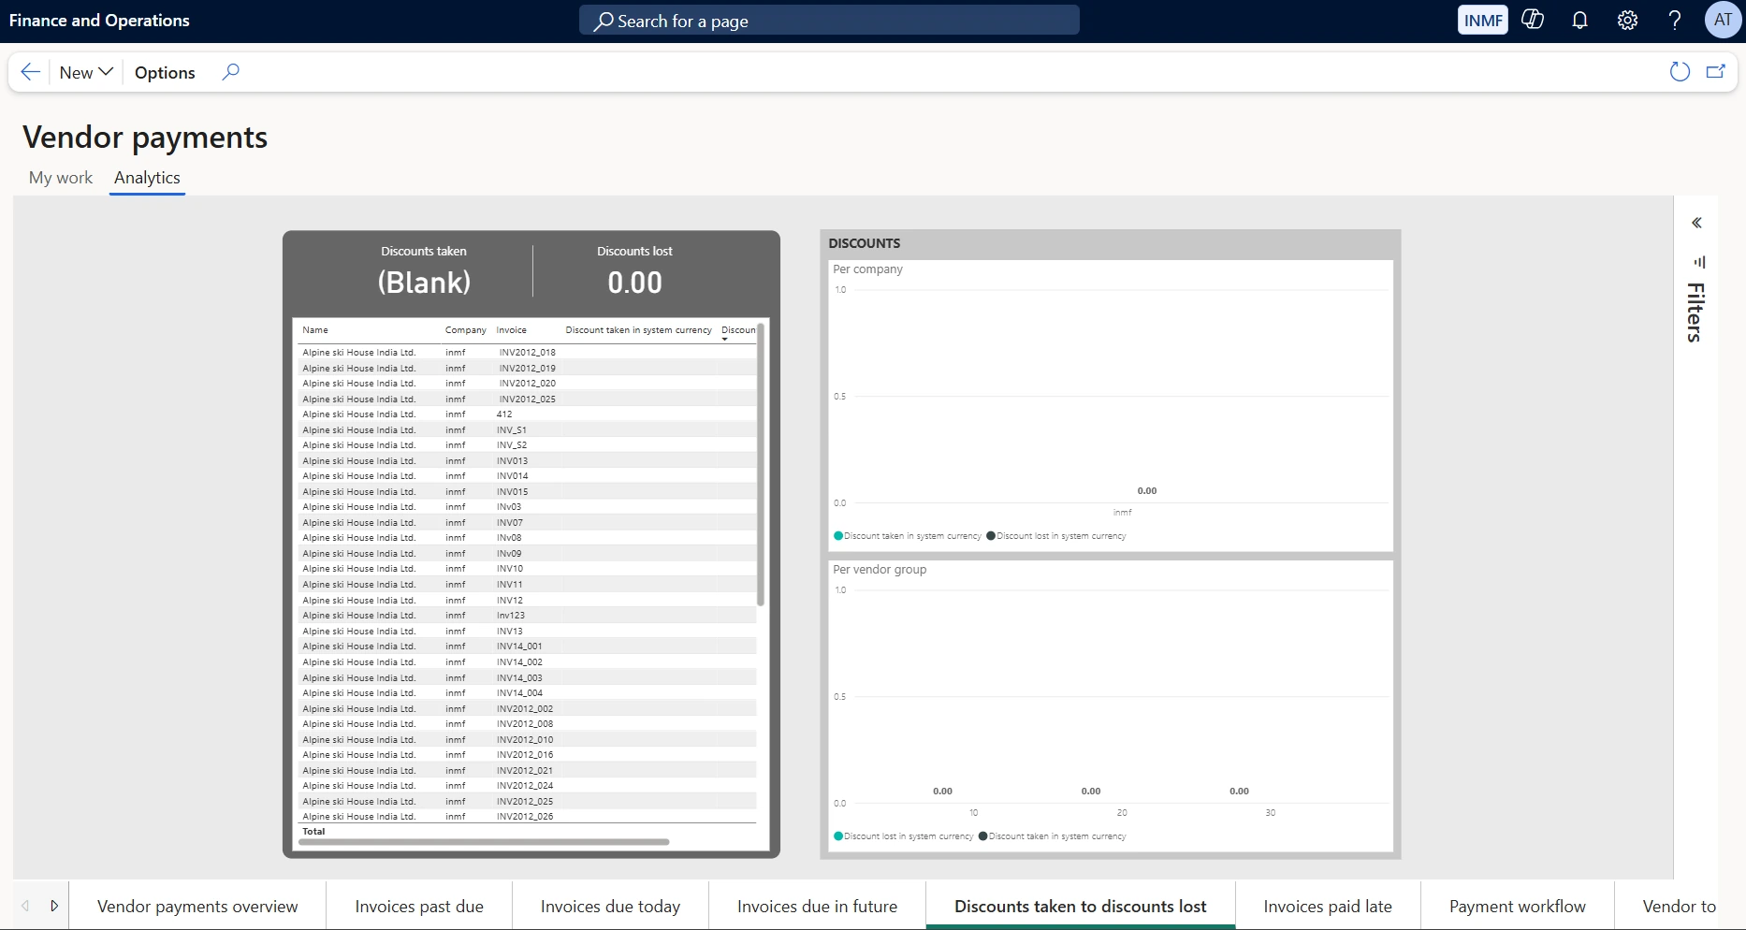Viewport: 1746px width, 930px height.
Task: Open the Invoices paid late report tab
Action: (x=1328, y=906)
